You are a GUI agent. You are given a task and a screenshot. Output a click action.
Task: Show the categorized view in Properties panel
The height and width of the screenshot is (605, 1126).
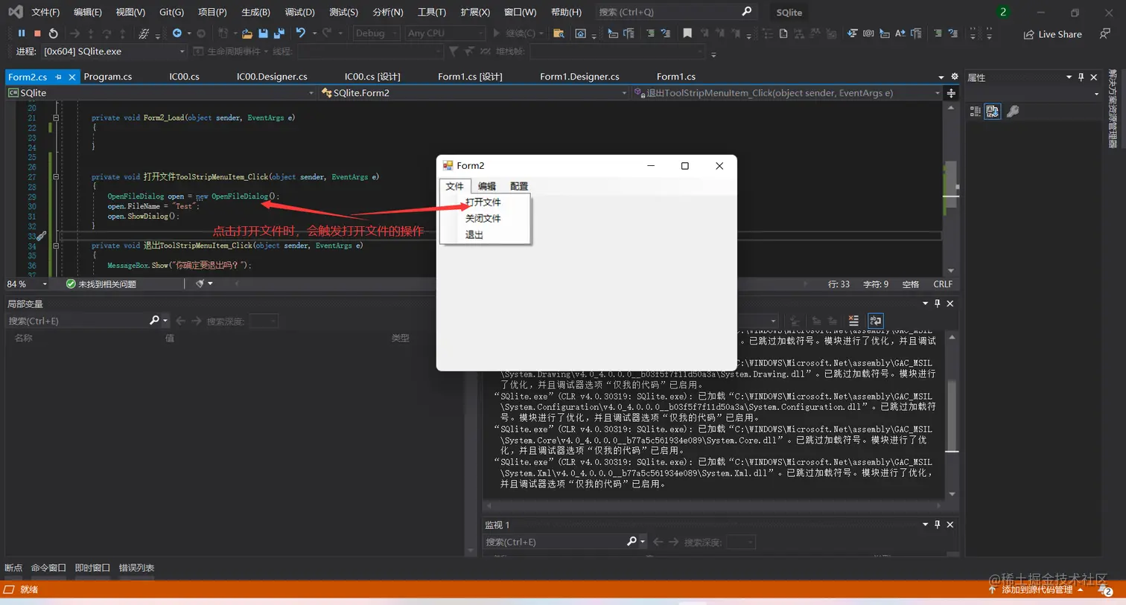pyautogui.click(x=976, y=112)
